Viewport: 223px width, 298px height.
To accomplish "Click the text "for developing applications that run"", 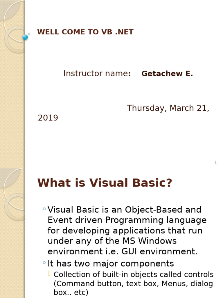I will 125,231.
